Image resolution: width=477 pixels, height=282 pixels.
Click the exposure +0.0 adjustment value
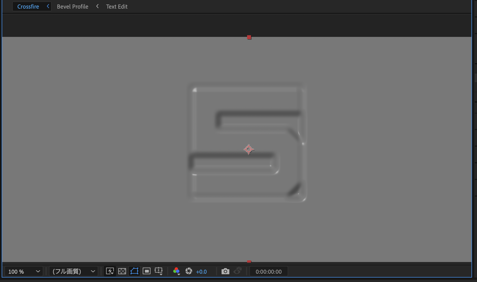(x=202, y=272)
